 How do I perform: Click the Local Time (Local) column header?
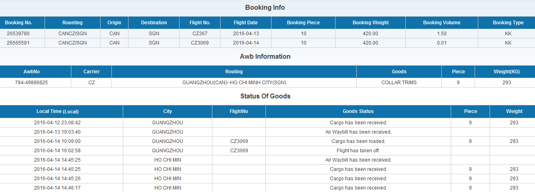(x=58, y=111)
